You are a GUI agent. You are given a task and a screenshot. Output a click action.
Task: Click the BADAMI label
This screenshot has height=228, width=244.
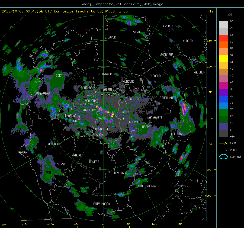tap(107, 89)
